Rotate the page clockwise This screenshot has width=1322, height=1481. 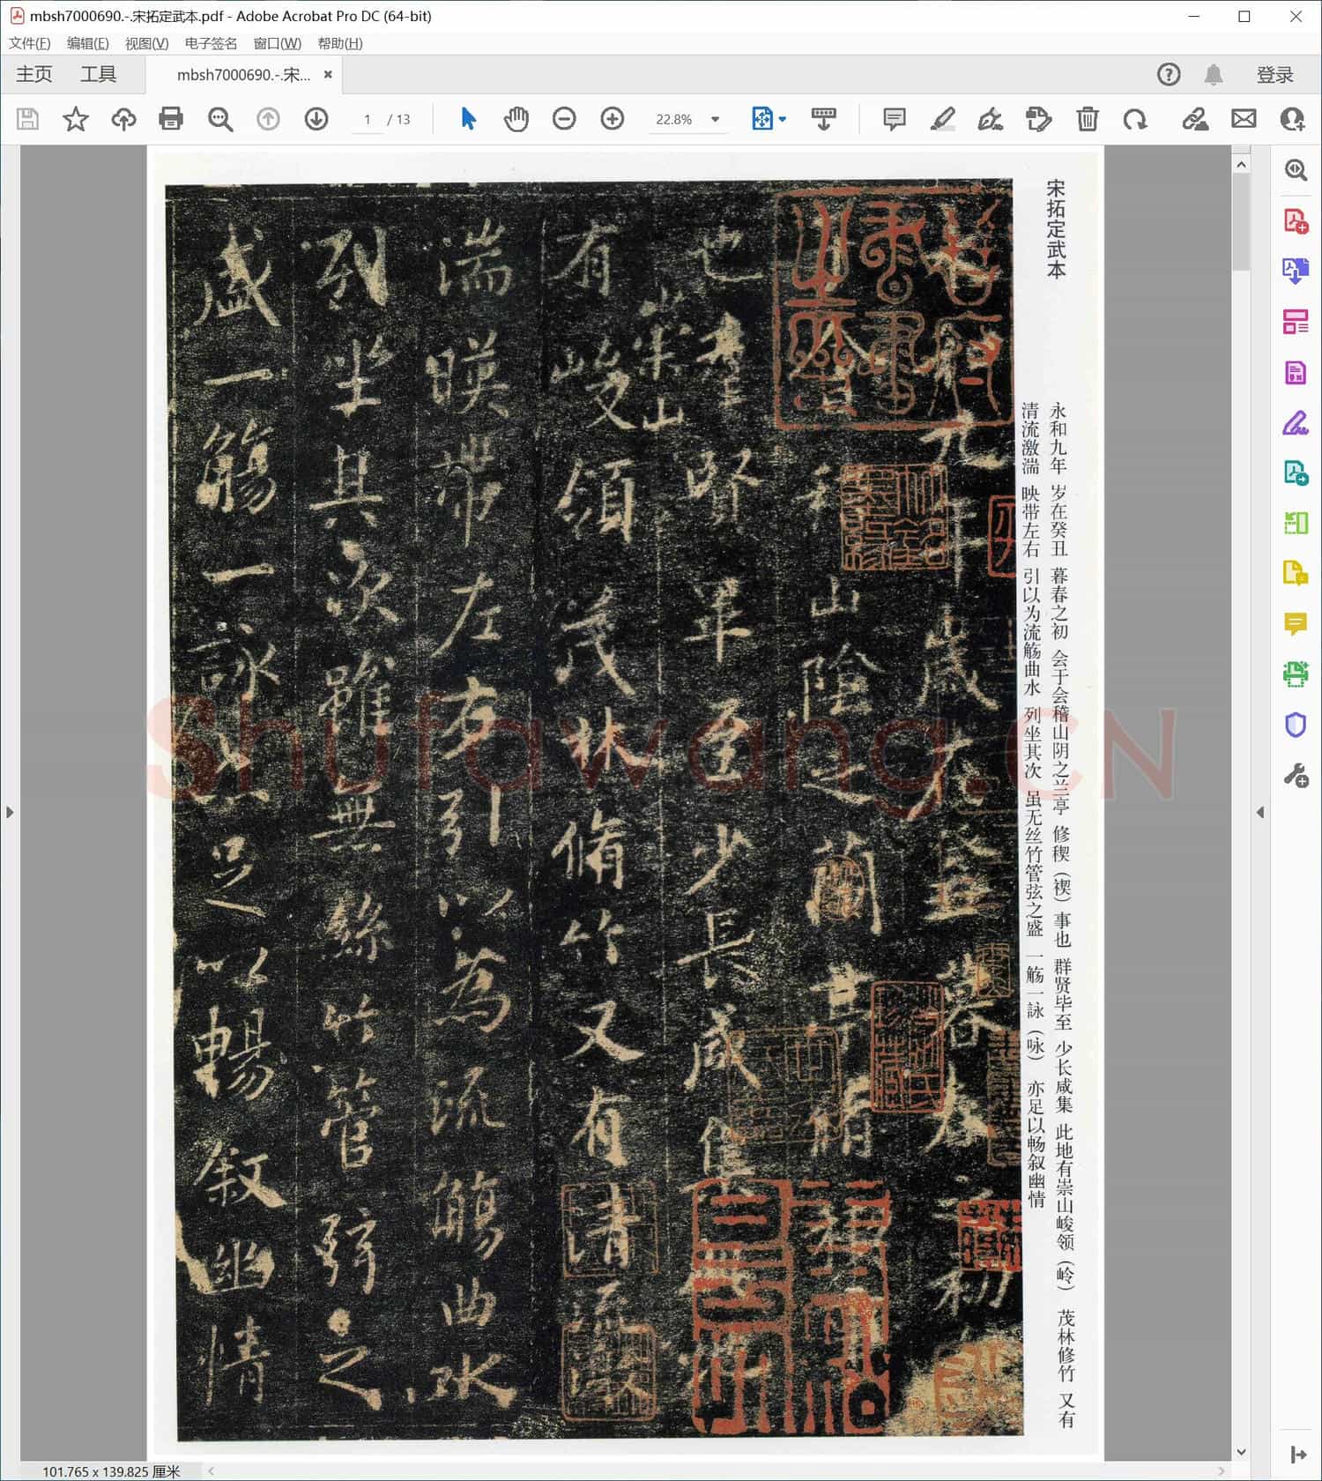(x=1135, y=119)
